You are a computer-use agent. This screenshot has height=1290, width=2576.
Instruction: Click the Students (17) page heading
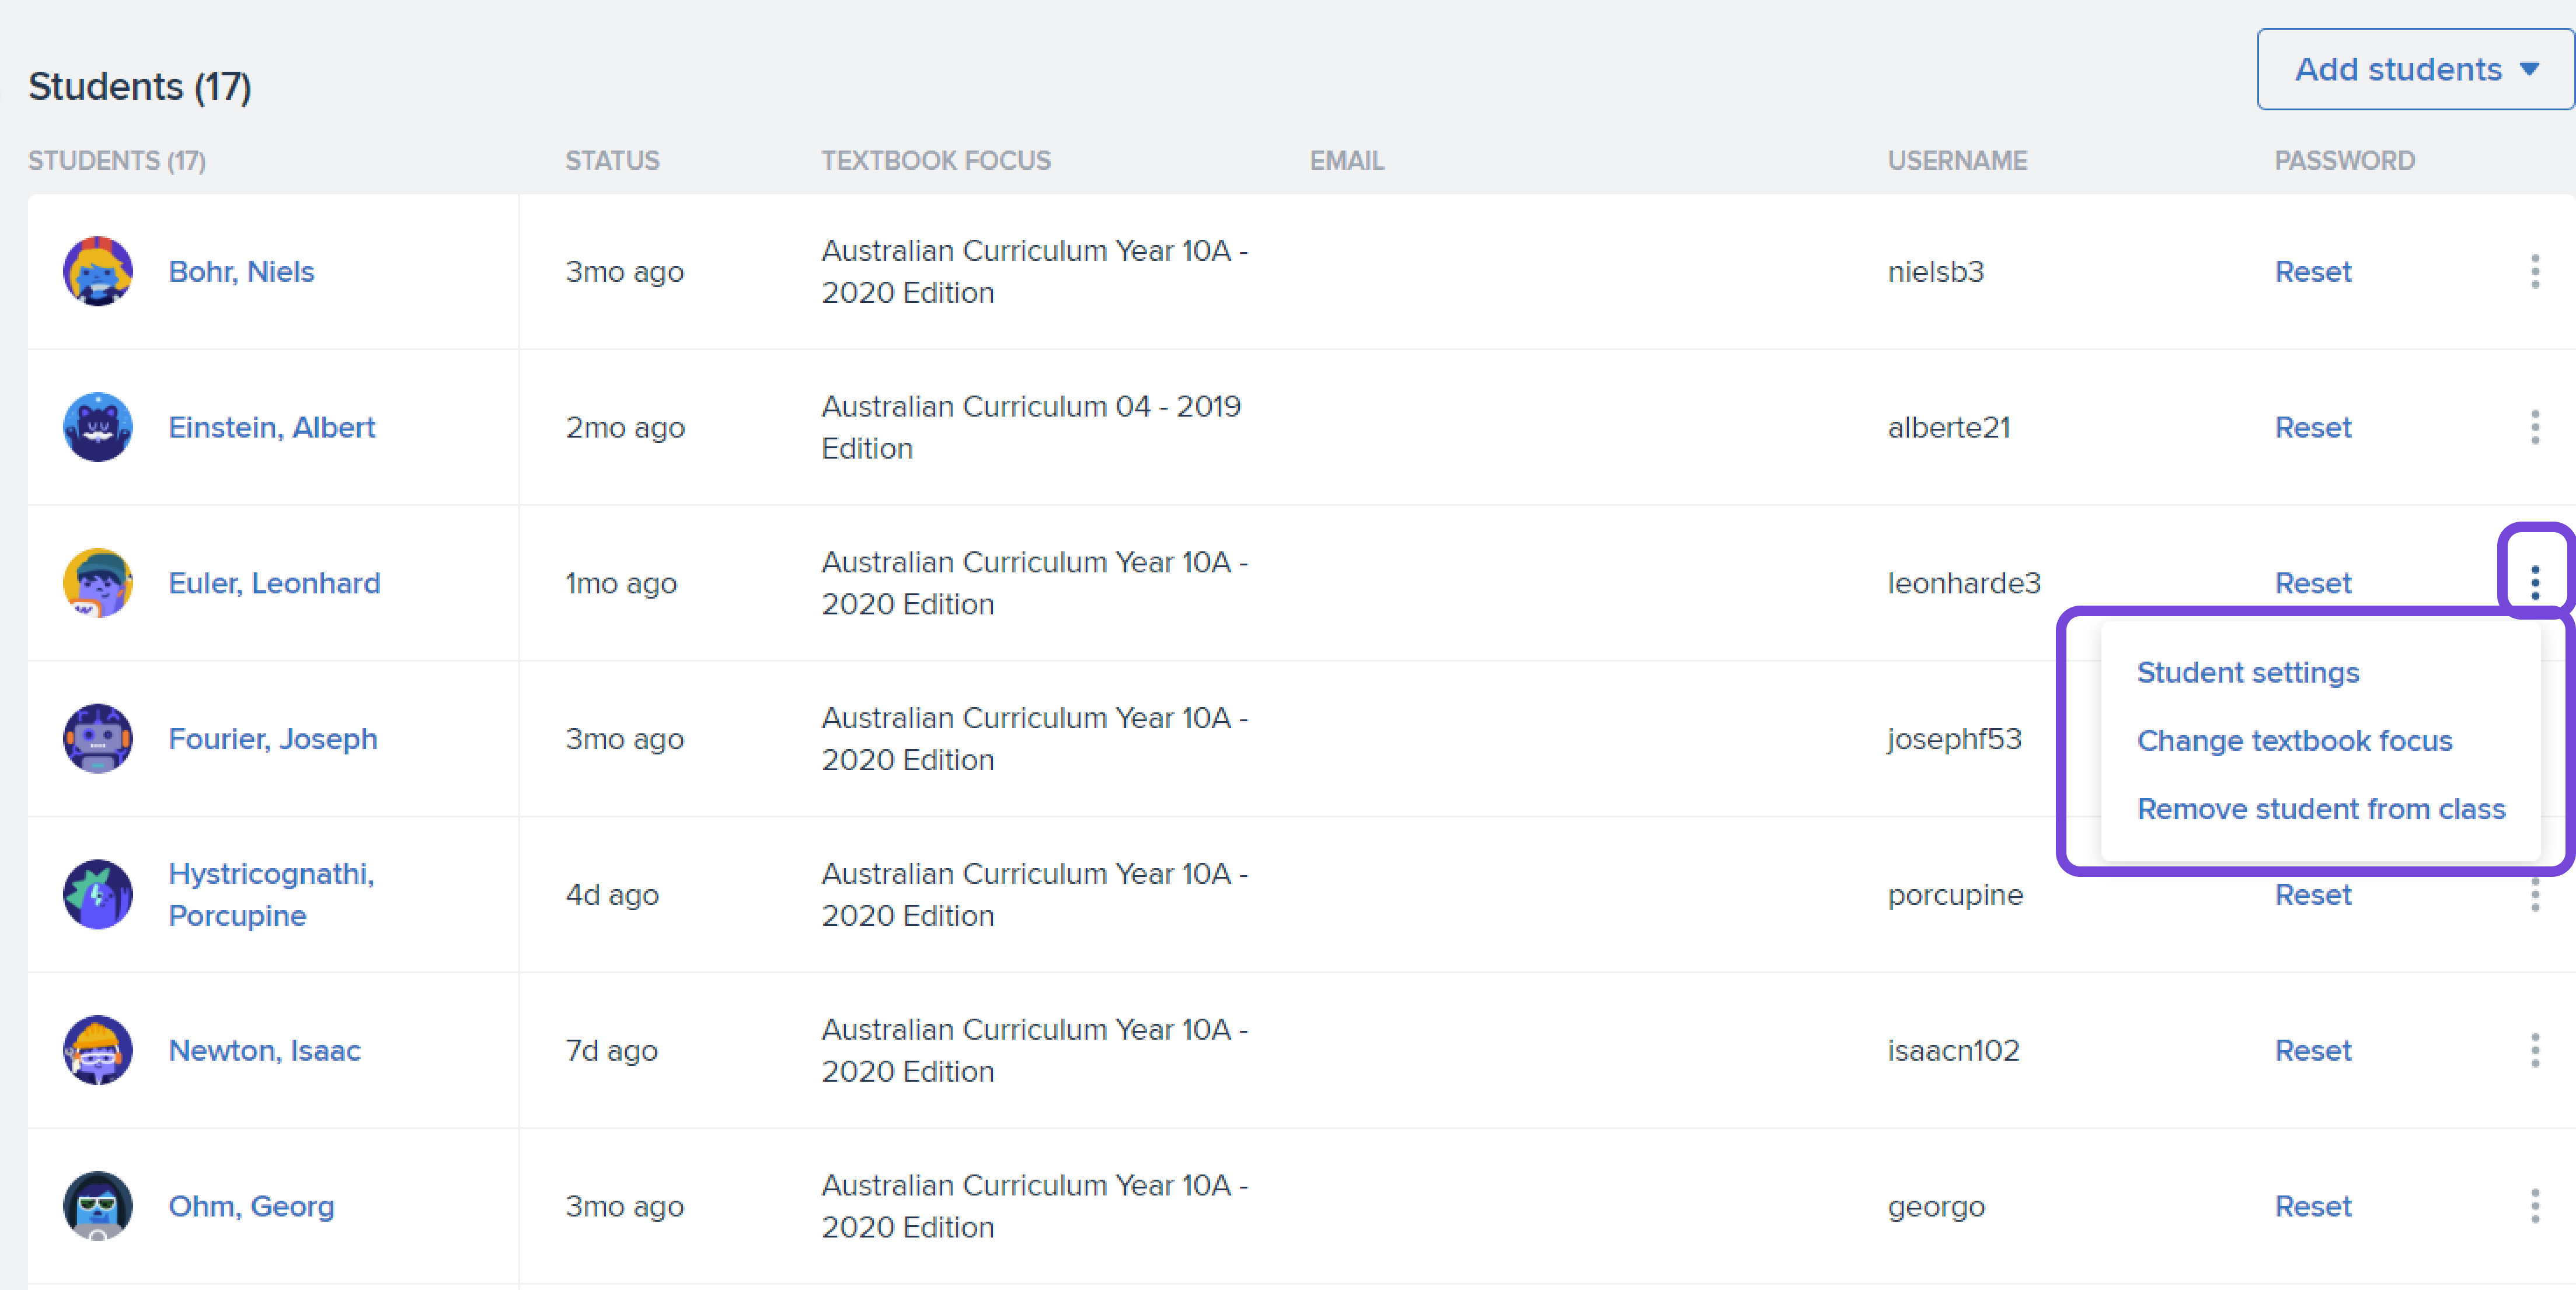(x=139, y=86)
